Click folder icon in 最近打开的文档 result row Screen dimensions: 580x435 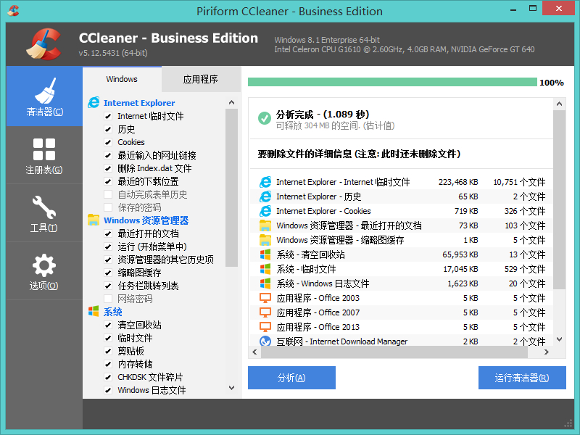tap(265, 225)
